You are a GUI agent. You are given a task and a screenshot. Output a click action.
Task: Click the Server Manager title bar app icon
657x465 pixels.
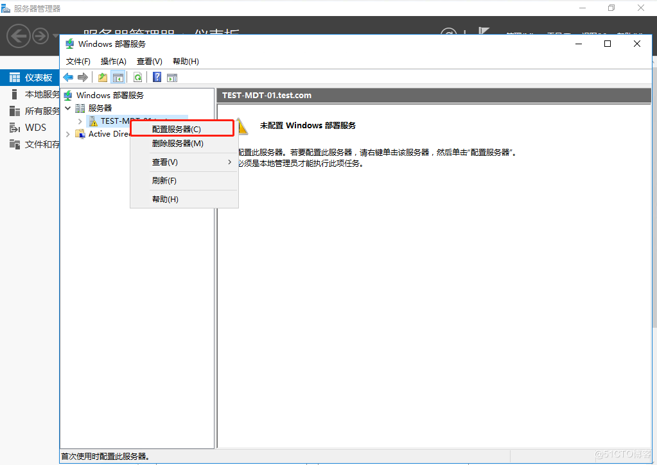pos(6,8)
